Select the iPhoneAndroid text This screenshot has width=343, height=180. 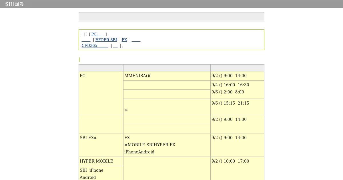click(139, 152)
